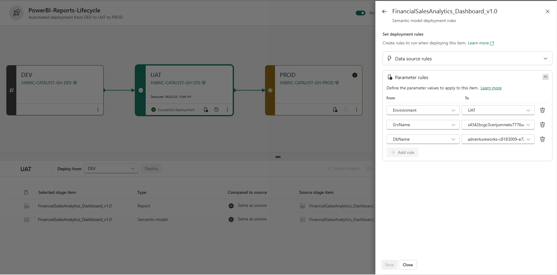Click the Report type icon in first row
Screen dimensions: 557x275
(27, 206)
